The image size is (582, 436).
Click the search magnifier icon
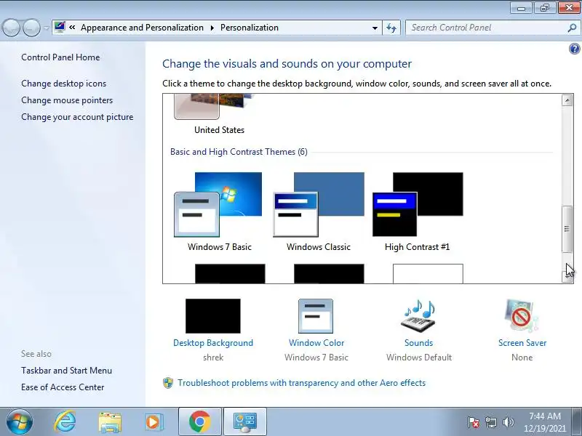pyautogui.click(x=572, y=28)
